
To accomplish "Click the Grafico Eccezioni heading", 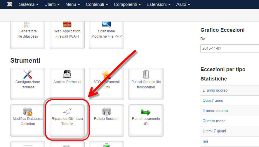I will point(222,30).
